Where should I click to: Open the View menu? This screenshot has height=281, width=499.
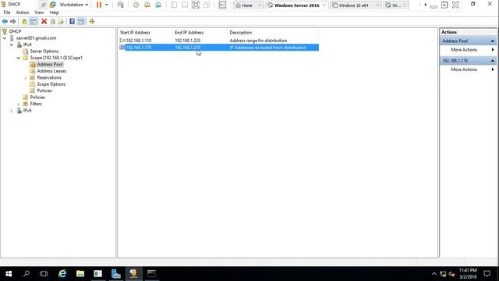39,12
